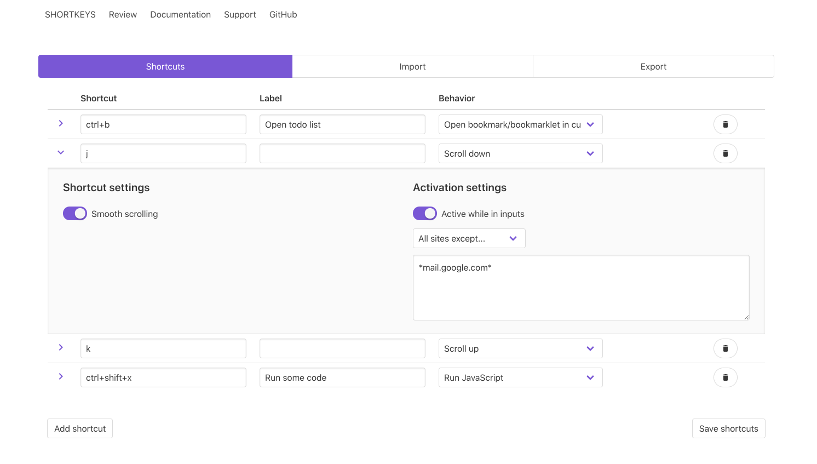
Task: Disable Active while in inputs
Action: [x=425, y=213]
